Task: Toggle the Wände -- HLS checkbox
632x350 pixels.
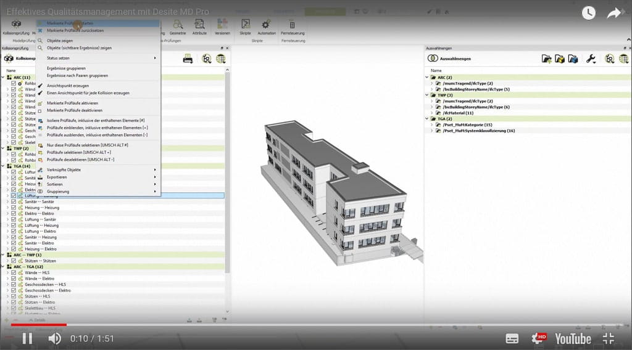Action: [14, 272]
